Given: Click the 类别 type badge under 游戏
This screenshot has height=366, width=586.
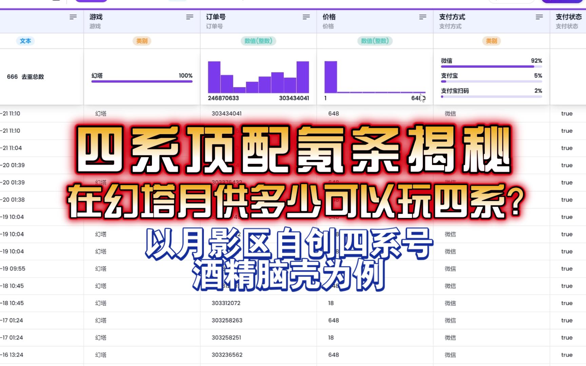Looking at the screenshot, I should (x=142, y=41).
